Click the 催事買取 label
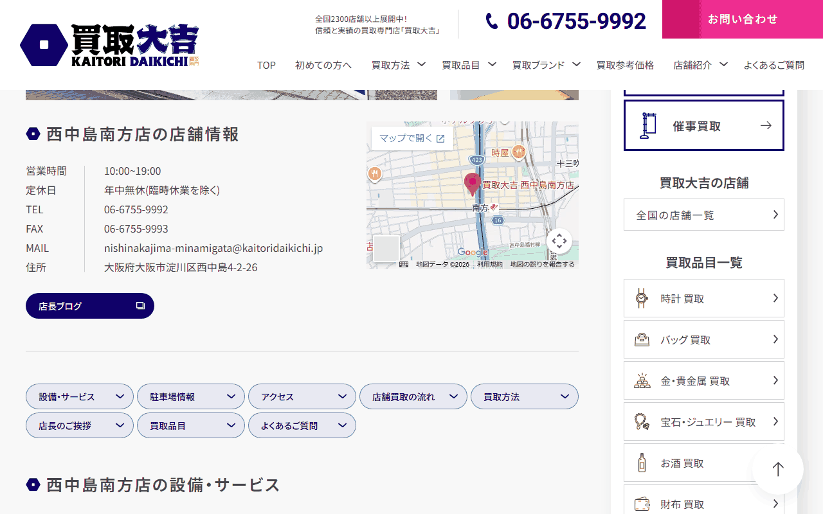 point(696,127)
